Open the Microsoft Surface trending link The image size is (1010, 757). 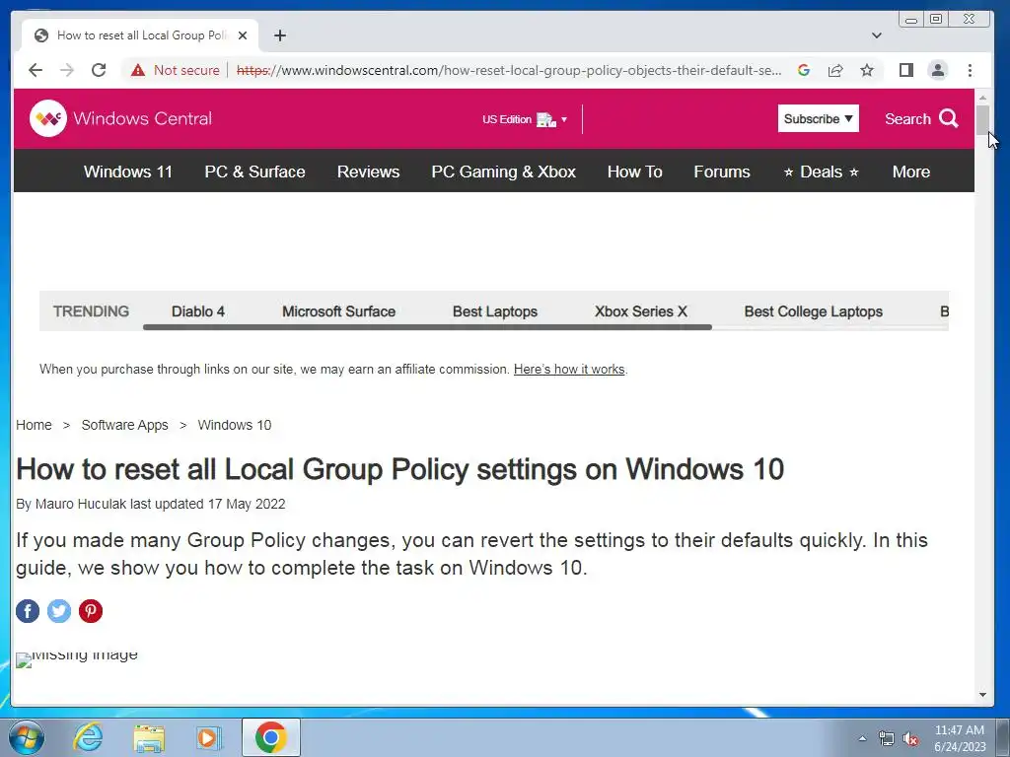pos(339,311)
